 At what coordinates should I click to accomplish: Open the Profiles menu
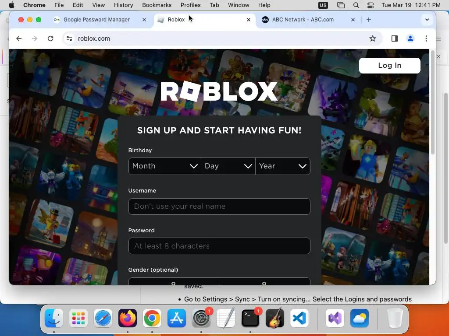coord(190,5)
